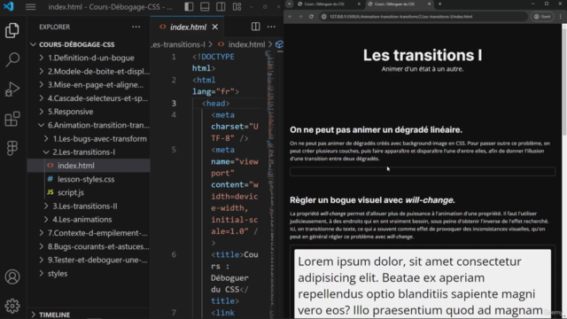Split the editor right

click(x=256, y=27)
